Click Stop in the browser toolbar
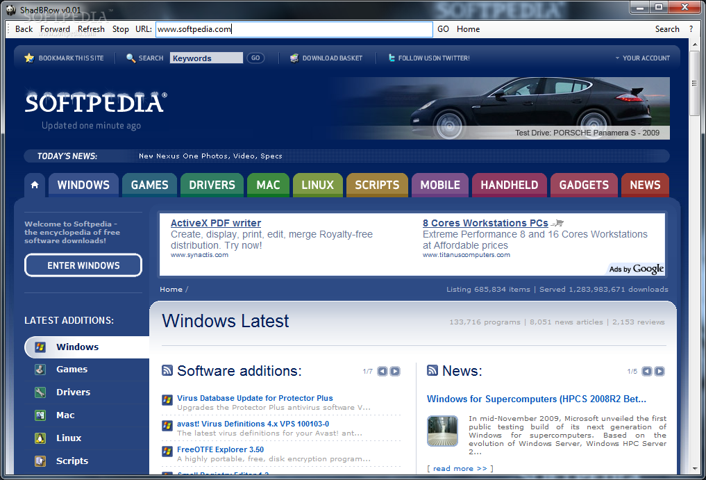 [121, 29]
